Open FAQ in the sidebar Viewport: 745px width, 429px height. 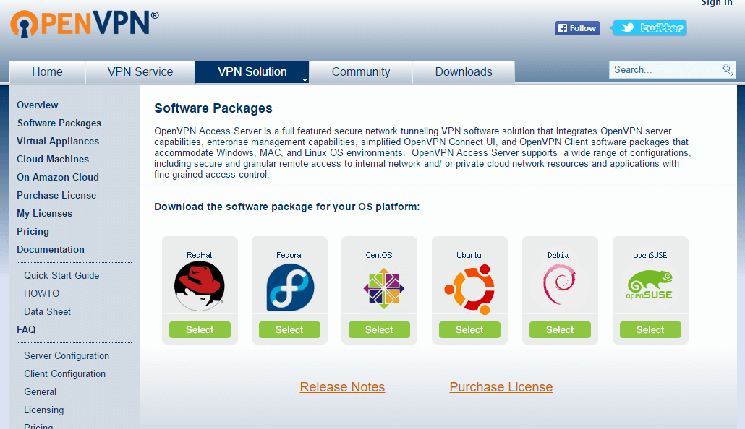[x=26, y=329]
